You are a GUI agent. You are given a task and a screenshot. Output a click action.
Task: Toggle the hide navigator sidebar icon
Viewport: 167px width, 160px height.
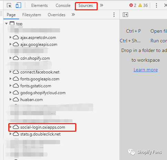pyautogui.click(x=125, y=15)
